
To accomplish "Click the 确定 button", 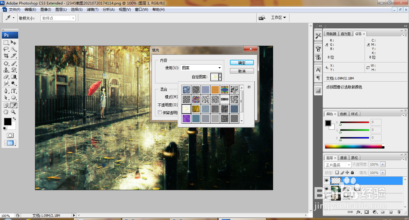I will click(242, 62).
